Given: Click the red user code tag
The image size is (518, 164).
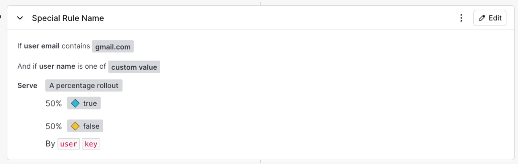Looking at the screenshot, I should pyautogui.click(x=68, y=144).
